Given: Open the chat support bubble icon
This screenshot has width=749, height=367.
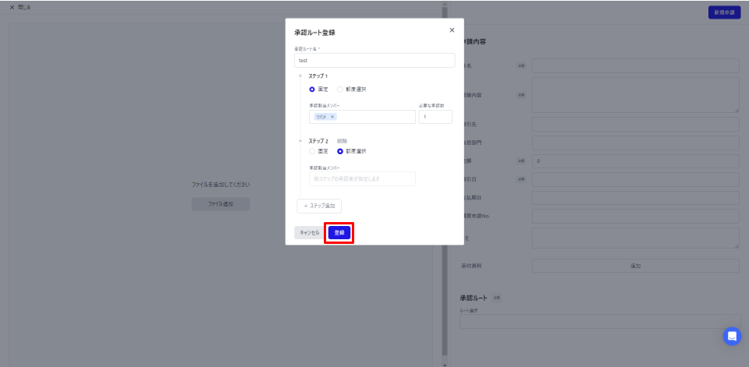Looking at the screenshot, I should (732, 337).
